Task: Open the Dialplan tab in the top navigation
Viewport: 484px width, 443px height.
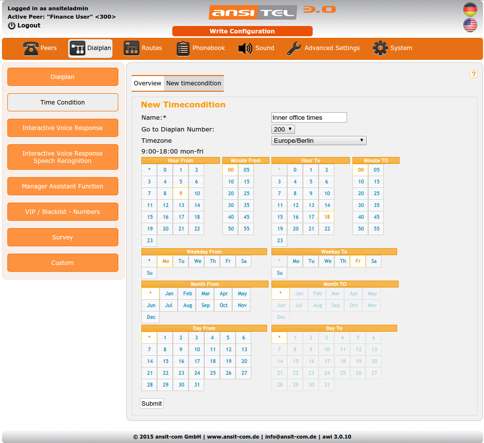Action: (90, 49)
